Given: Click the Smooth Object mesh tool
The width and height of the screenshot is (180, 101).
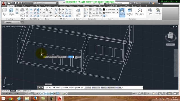Looking at the screenshot, I should coord(22,13).
